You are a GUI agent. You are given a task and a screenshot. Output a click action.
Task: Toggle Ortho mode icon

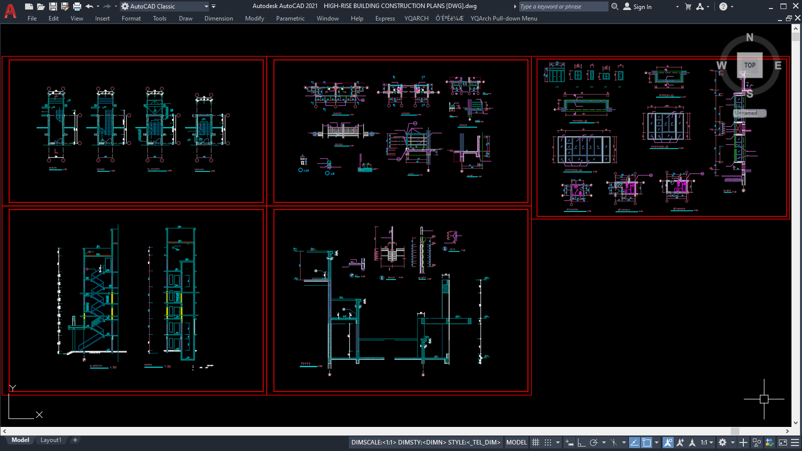(580, 442)
